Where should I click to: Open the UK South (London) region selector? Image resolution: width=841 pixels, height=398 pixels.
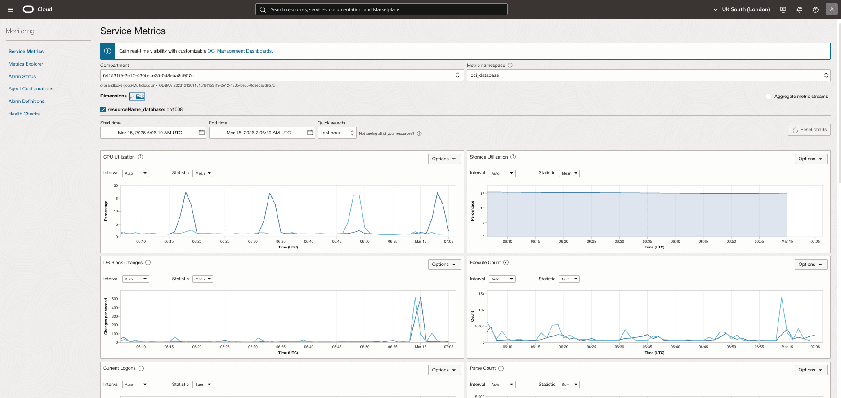click(x=741, y=9)
